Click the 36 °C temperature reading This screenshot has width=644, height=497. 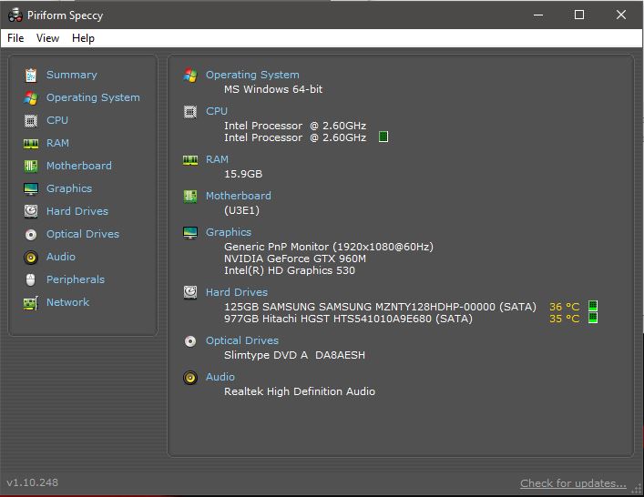(565, 307)
